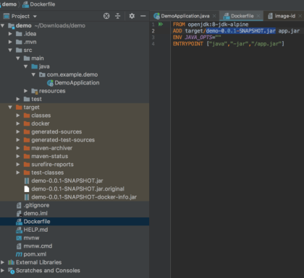Select demo-0.0.1-SNAPSHOT.jar.original file
This screenshot has height=278, width=304.
point(77,189)
